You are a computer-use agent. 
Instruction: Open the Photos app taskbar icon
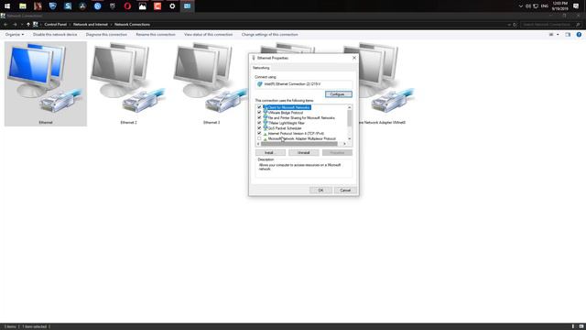143,6
